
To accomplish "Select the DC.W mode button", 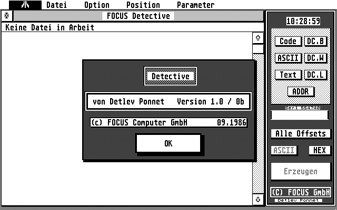I will [x=315, y=58].
